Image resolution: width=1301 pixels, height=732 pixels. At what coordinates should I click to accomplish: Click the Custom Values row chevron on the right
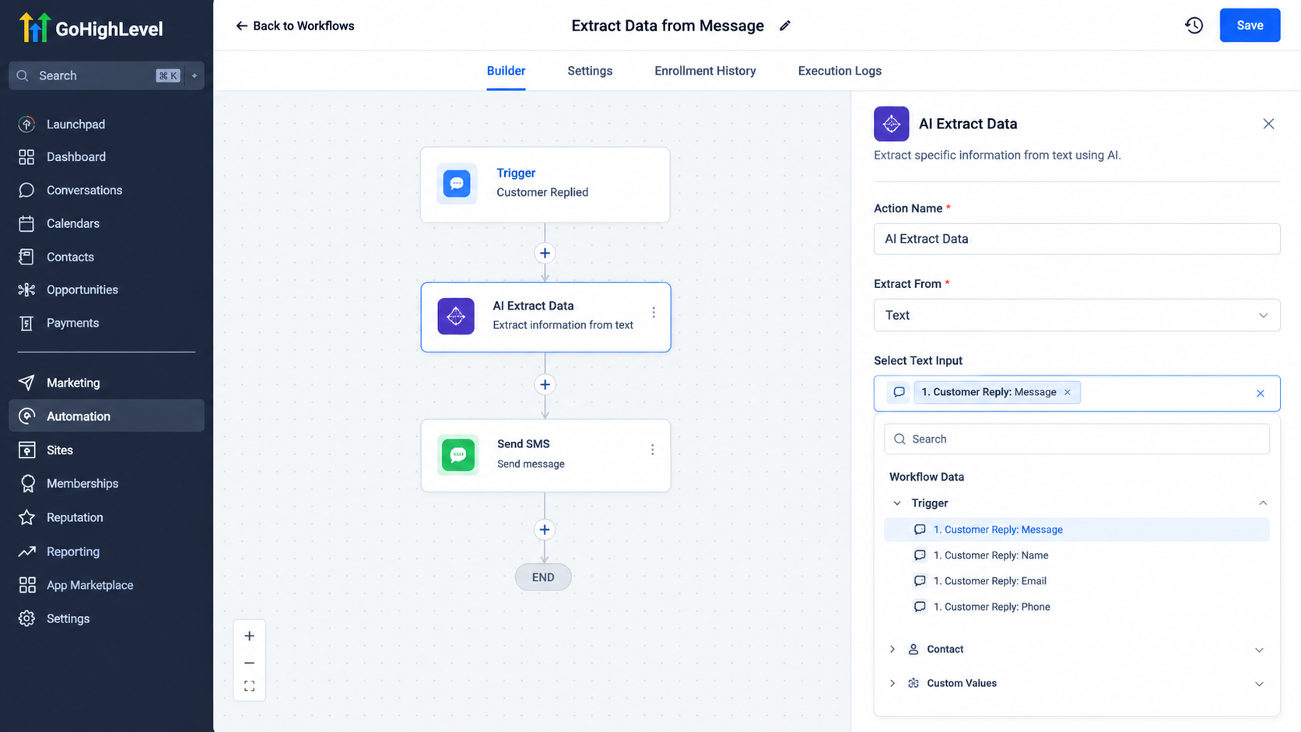pyautogui.click(x=1259, y=684)
